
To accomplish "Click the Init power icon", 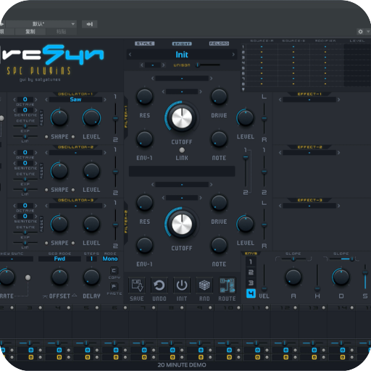I will [182, 285].
